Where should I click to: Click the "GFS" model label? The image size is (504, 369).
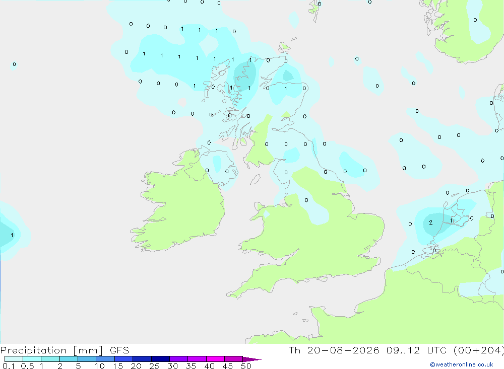coord(119,350)
